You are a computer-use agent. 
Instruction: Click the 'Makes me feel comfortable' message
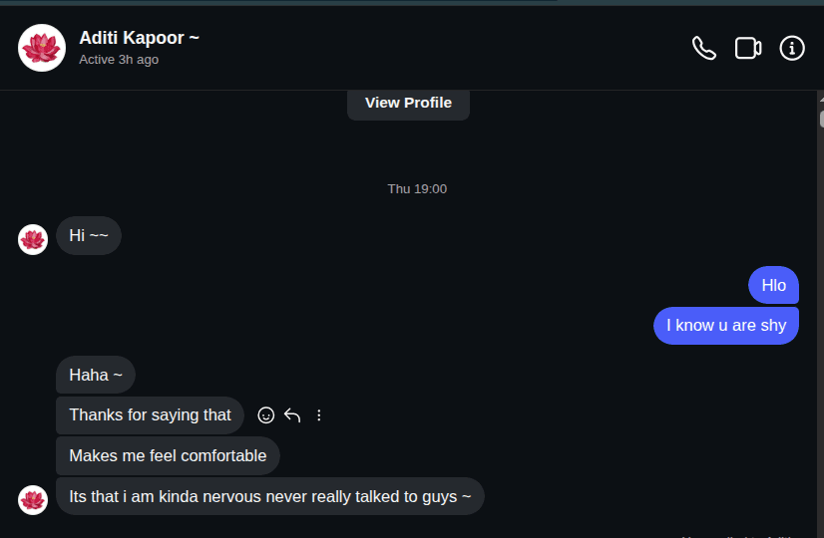(168, 455)
